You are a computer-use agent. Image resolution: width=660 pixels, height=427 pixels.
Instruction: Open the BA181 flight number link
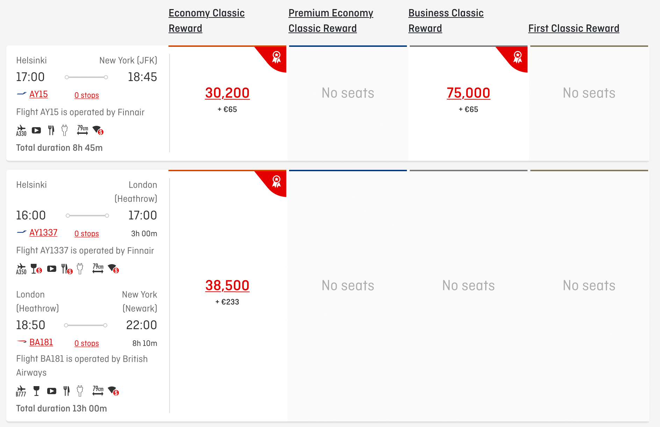tap(41, 342)
